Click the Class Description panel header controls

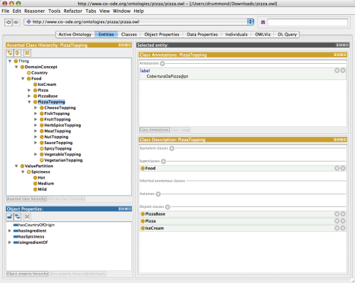pyautogui.click(x=340, y=140)
